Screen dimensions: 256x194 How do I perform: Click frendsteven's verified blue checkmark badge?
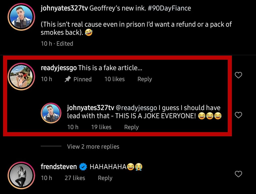(83, 166)
